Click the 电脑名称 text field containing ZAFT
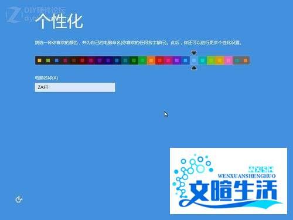 tap(75, 87)
